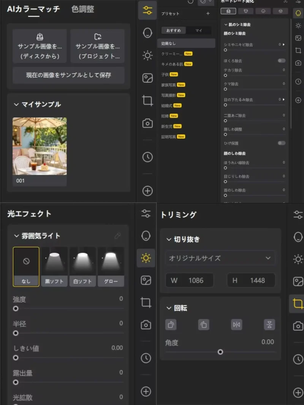Click the clock icon in the ポートレート美化 sidebar
The image size is (304, 405).
tap(298, 82)
